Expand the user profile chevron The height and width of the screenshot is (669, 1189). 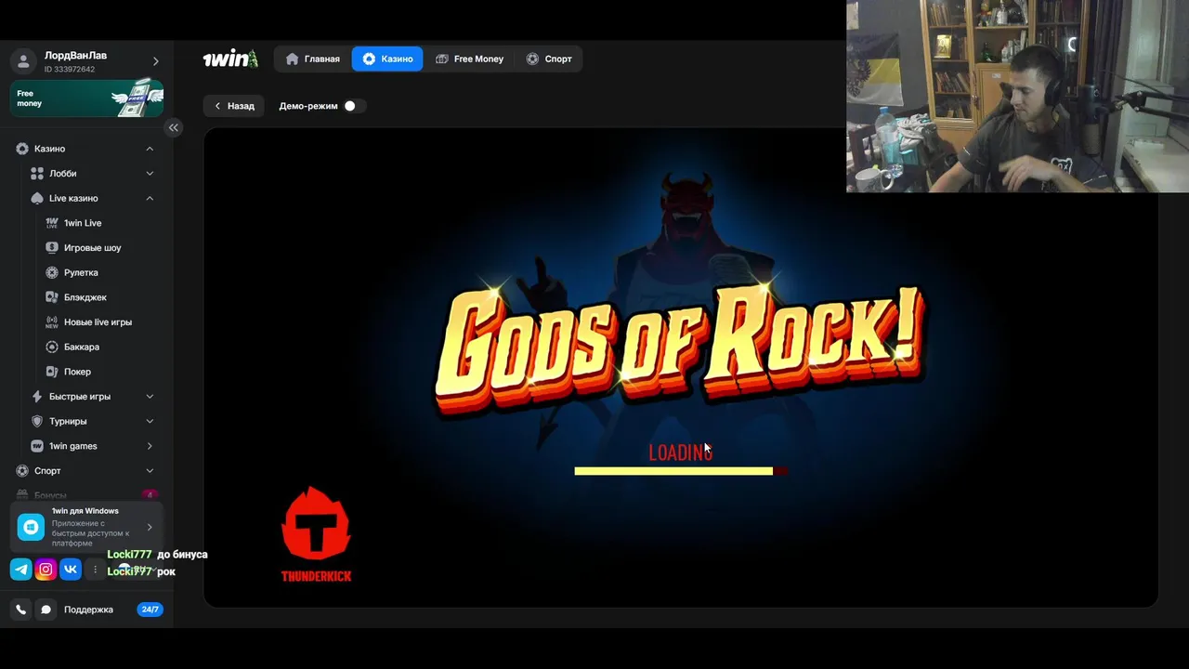point(156,61)
